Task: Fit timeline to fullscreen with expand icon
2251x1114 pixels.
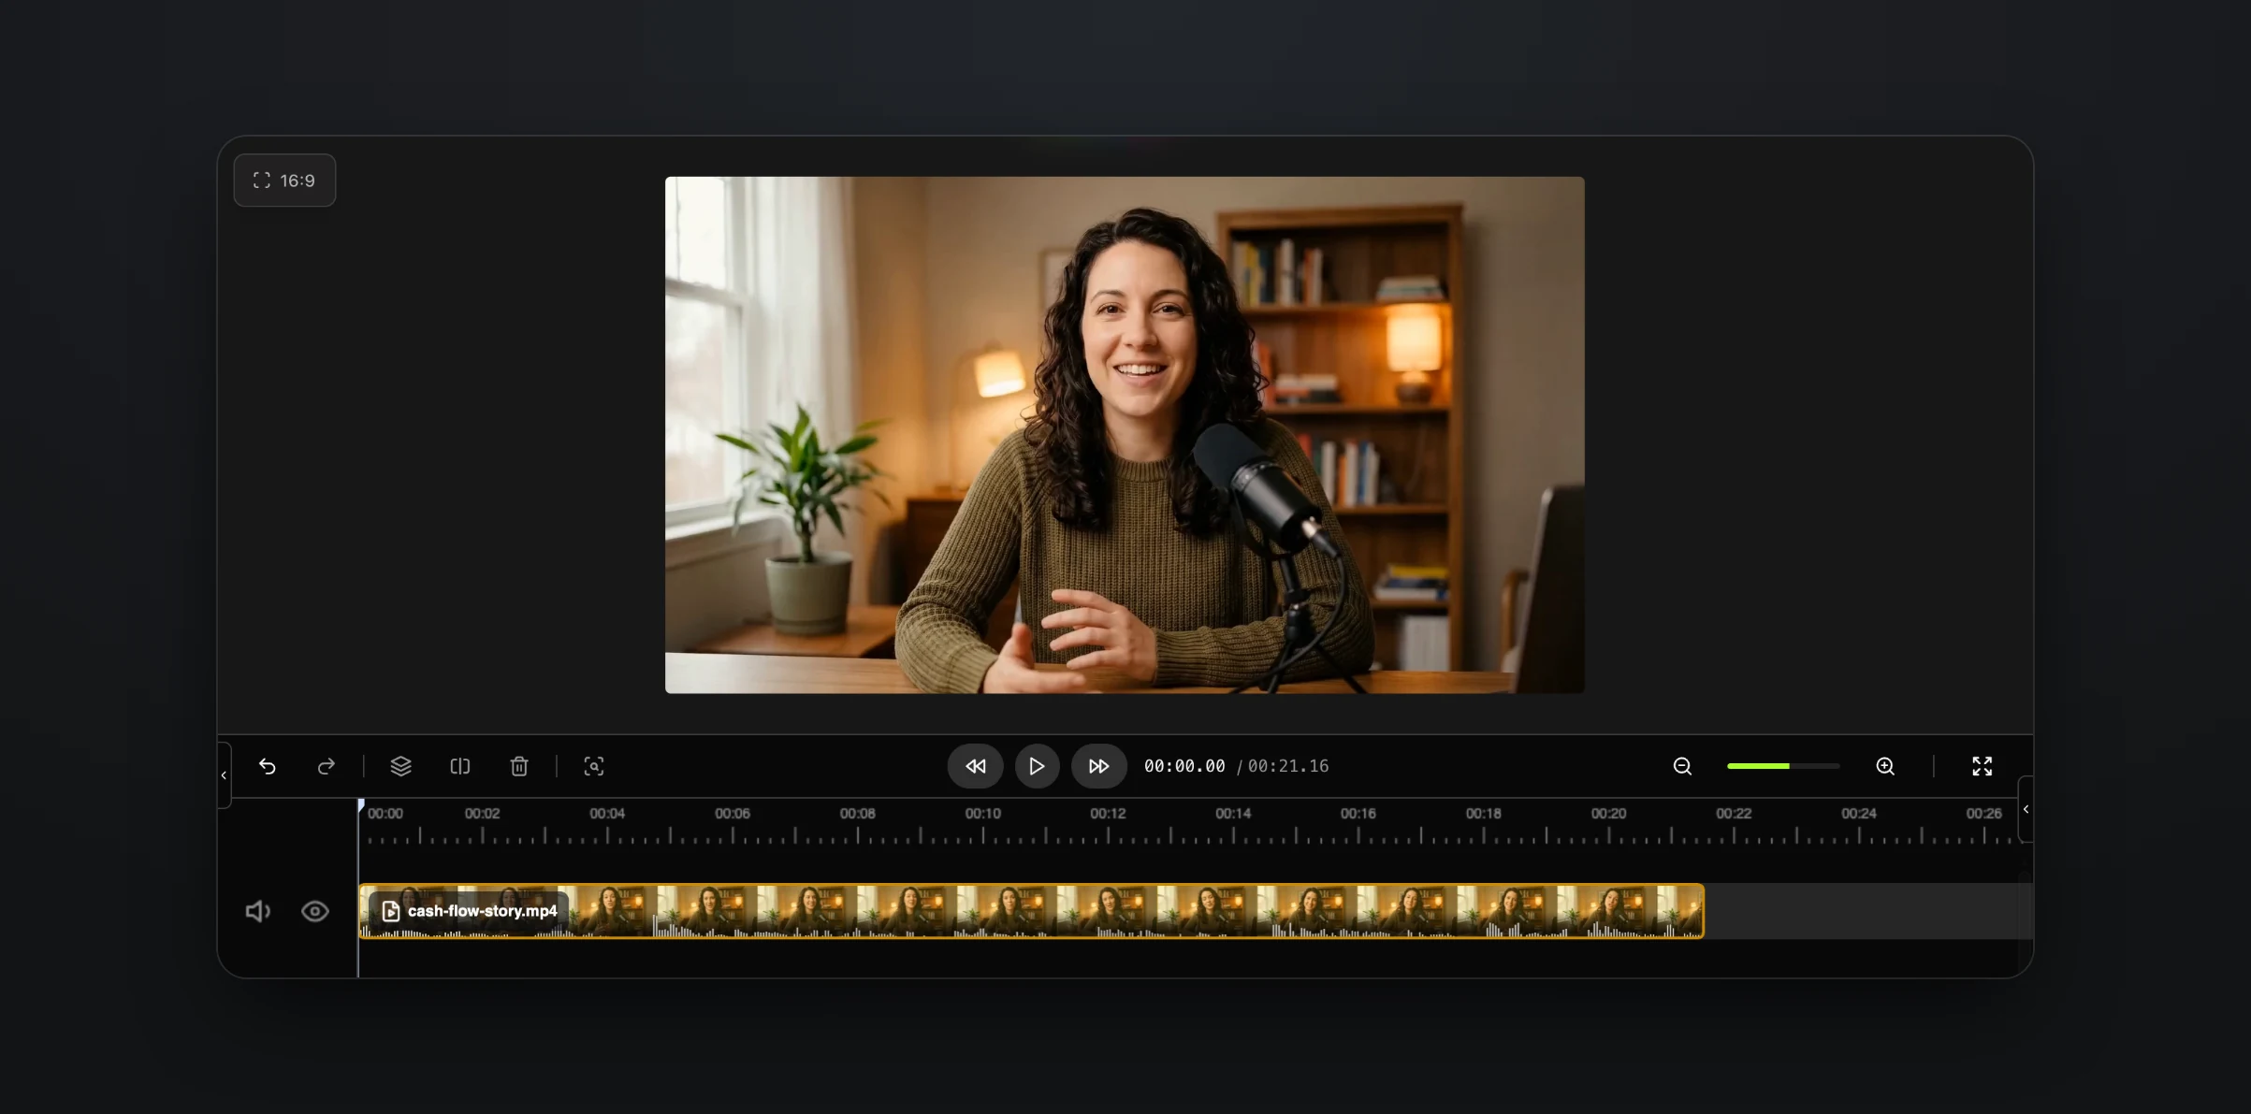Action: pos(1982,766)
